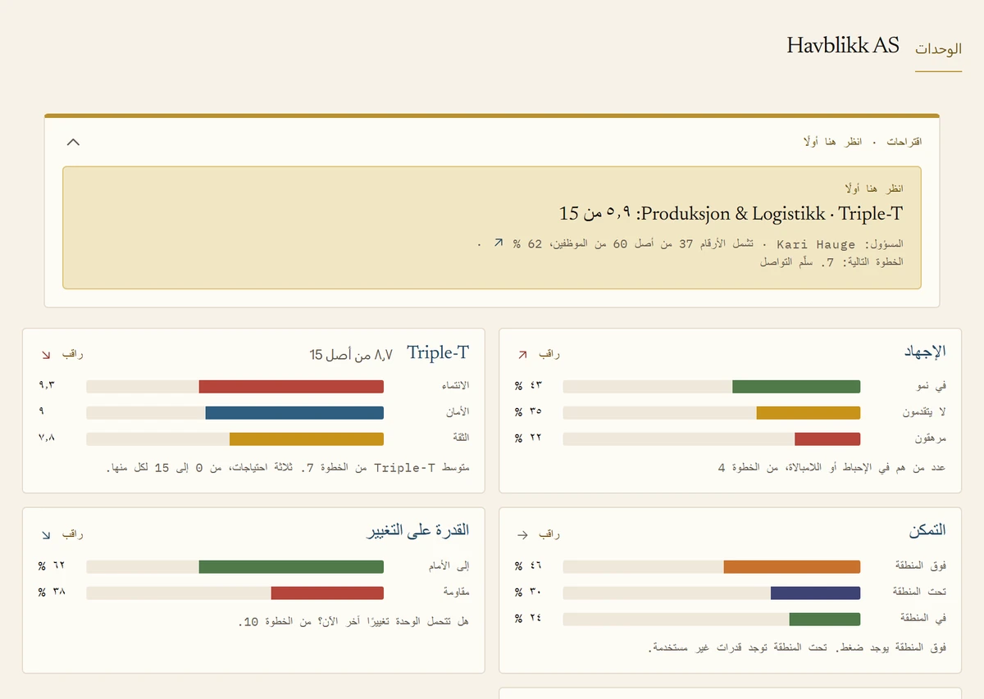Click the ٤٣ % value for في نمو
984x699 pixels.
(528, 386)
